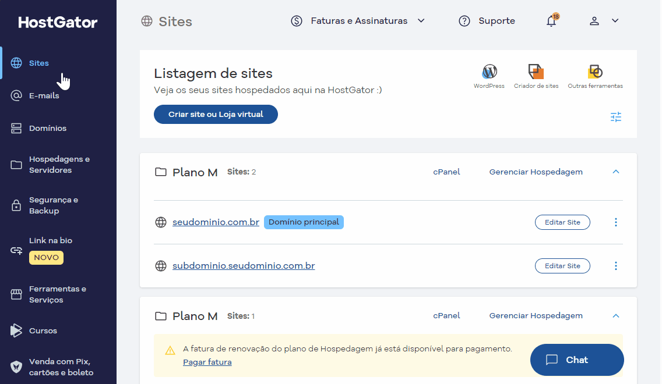Open Link na bio item

pos(51,240)
